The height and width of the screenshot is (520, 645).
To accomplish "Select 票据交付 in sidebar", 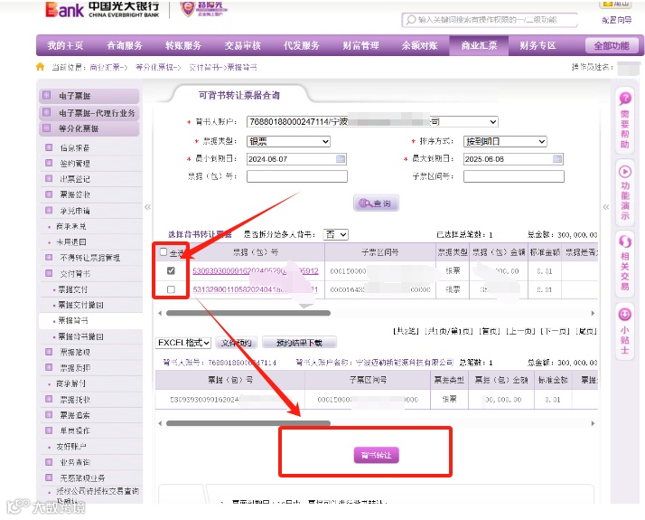I will pos(72,289).
